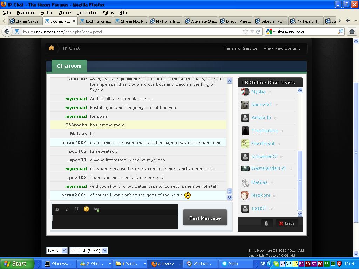
Task: Click user list scroll down arrow
Action: click(x=300, y=214)
